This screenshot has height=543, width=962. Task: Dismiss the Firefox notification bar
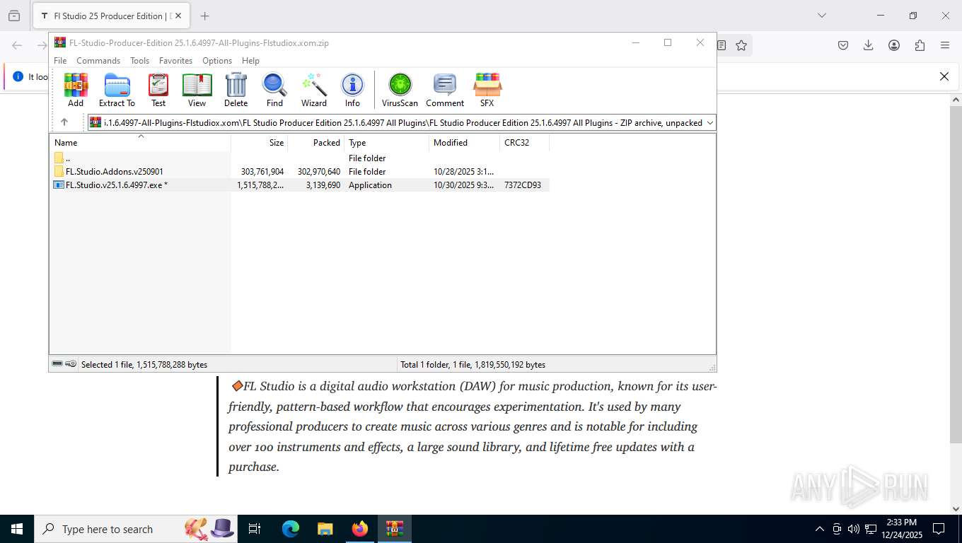(944, 76)
